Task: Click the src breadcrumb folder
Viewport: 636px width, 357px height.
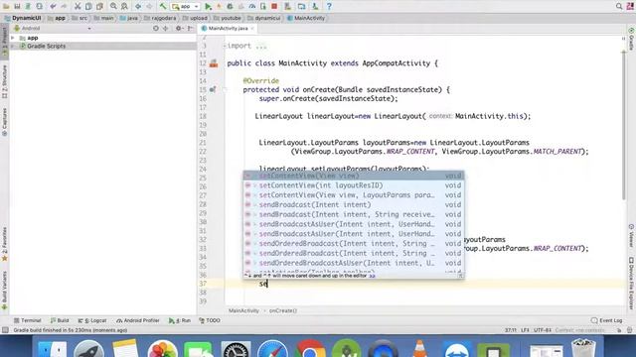Action: (x=79, y=18)
